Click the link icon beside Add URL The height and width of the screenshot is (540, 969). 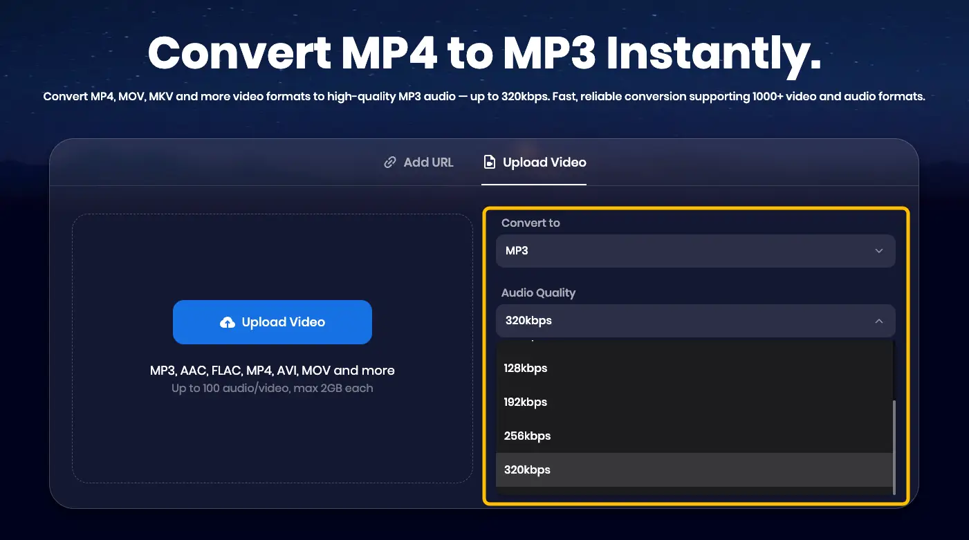pos(389,162)
